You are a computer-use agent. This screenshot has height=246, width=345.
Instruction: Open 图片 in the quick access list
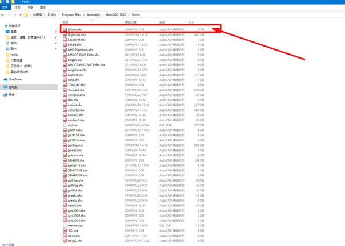[x=14, y=49]
